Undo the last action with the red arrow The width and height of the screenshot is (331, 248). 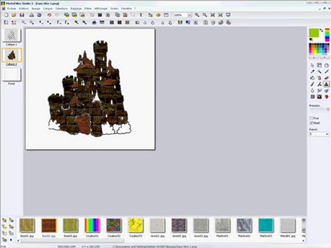tap(49, 15)
